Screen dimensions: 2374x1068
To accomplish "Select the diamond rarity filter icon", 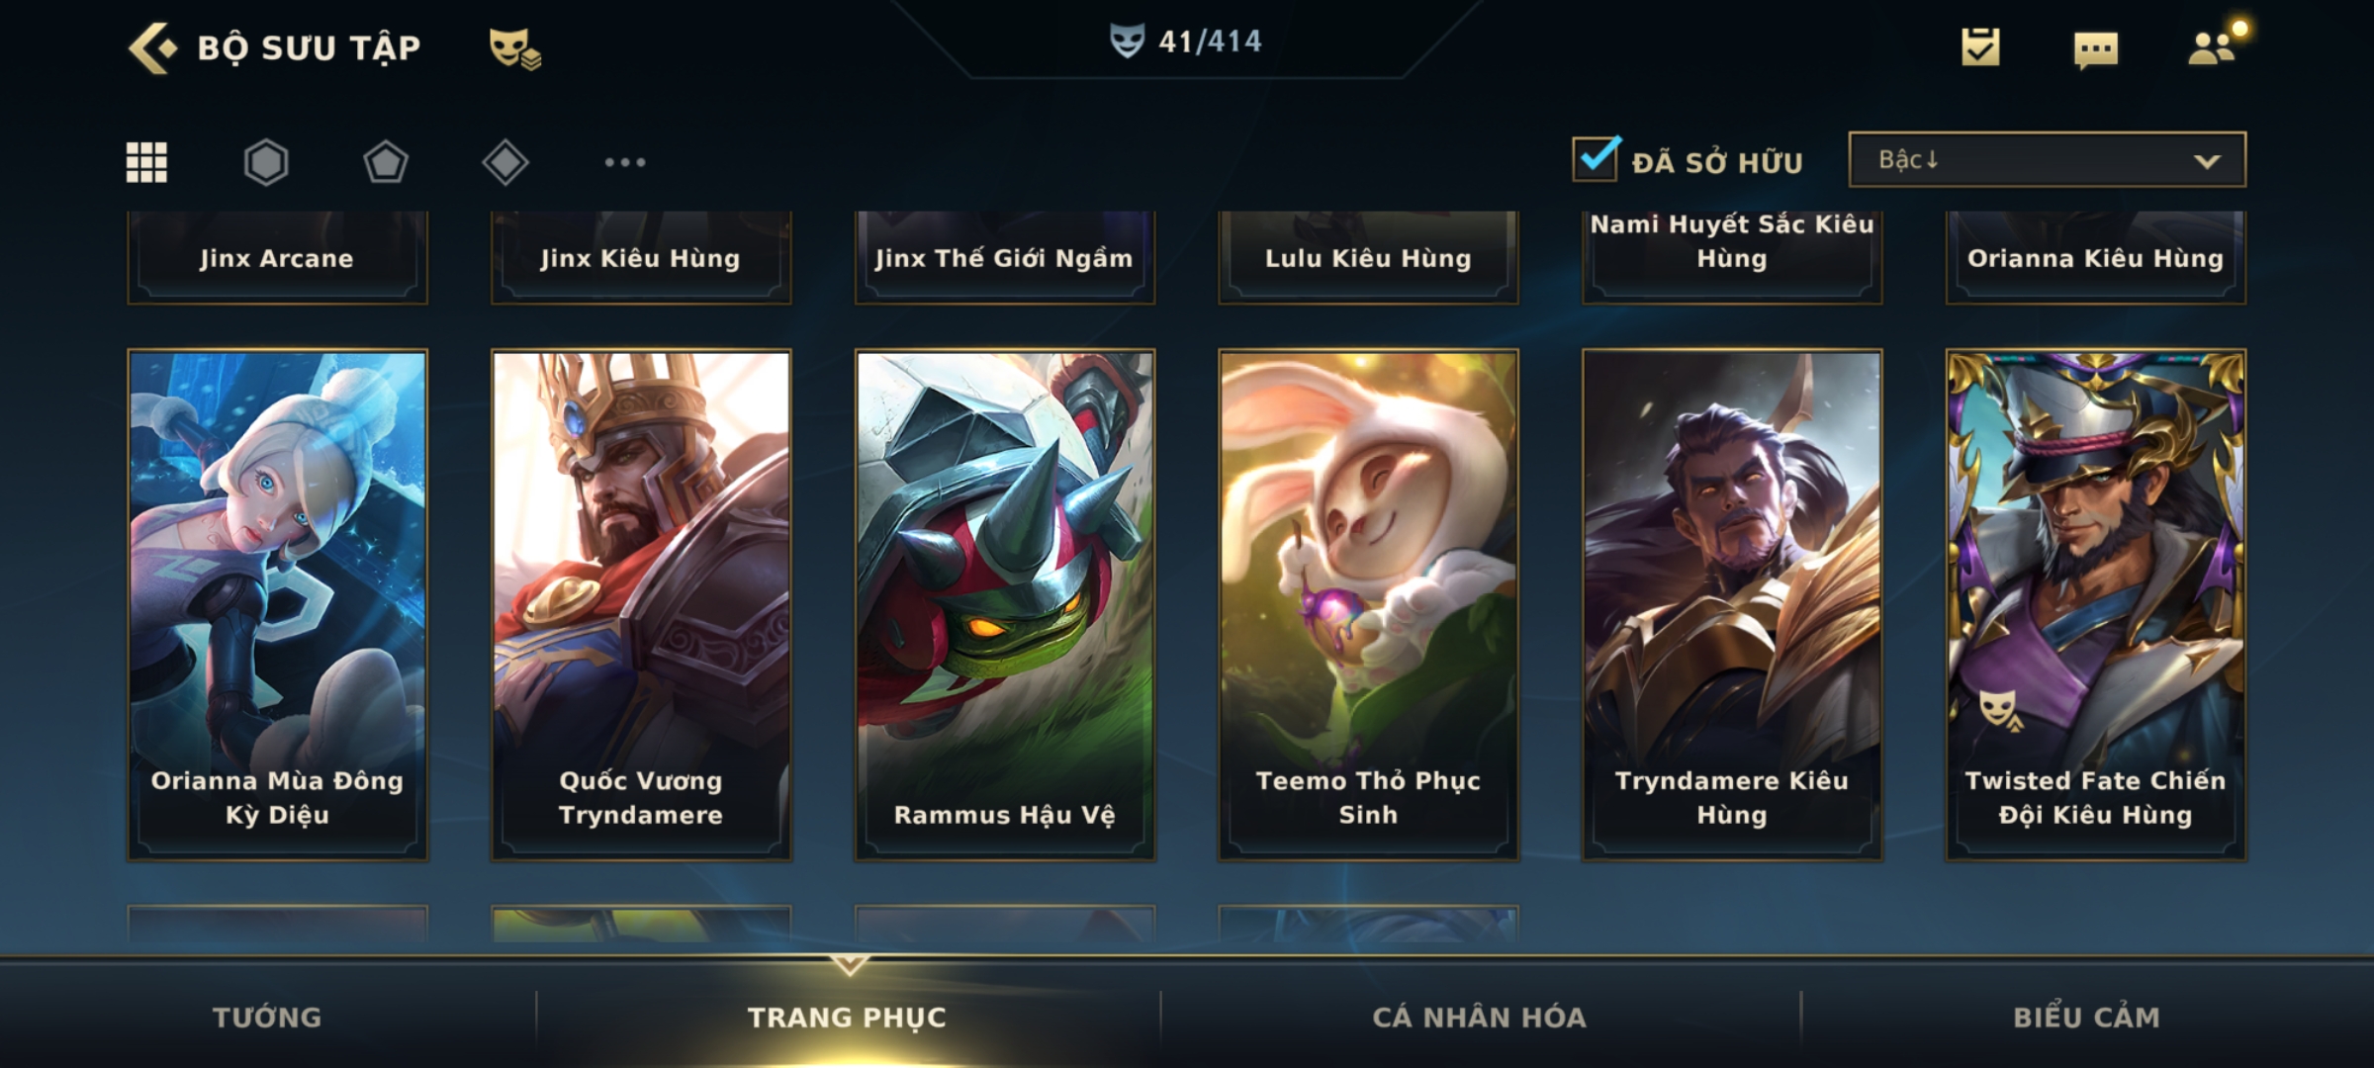I will tap(505, 162).
